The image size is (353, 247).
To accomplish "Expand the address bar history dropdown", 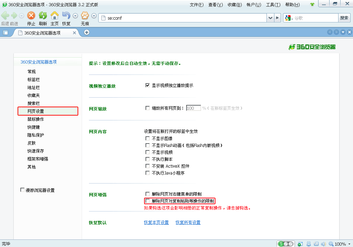I will 270,18.
